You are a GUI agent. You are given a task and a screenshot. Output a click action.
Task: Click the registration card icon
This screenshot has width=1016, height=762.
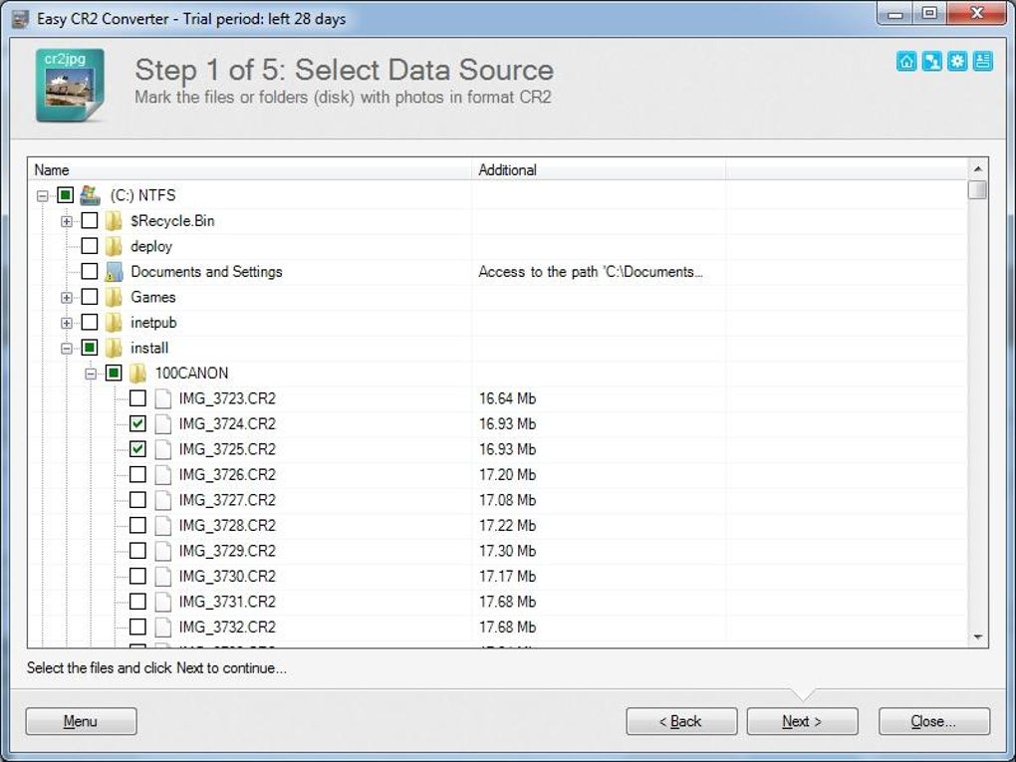[982, 62]
